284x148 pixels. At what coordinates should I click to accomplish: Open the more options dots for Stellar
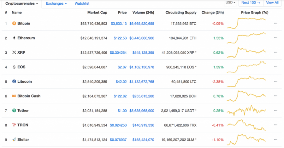276,139
